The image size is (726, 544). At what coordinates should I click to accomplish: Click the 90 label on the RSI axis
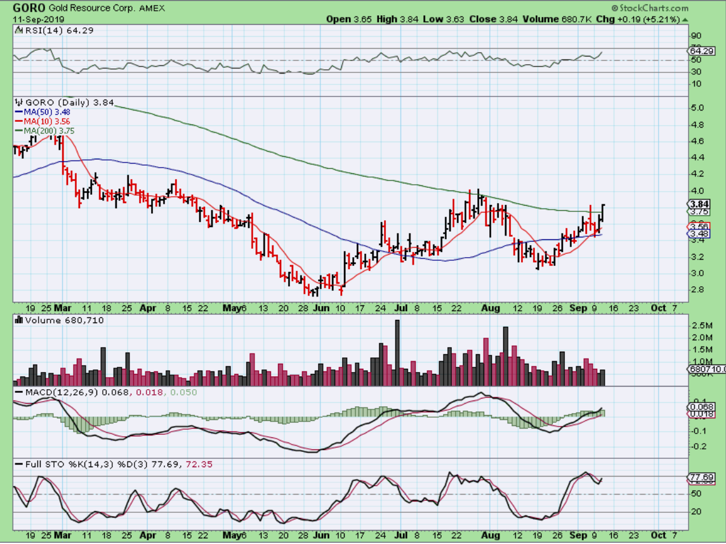(x=696, y=36)
